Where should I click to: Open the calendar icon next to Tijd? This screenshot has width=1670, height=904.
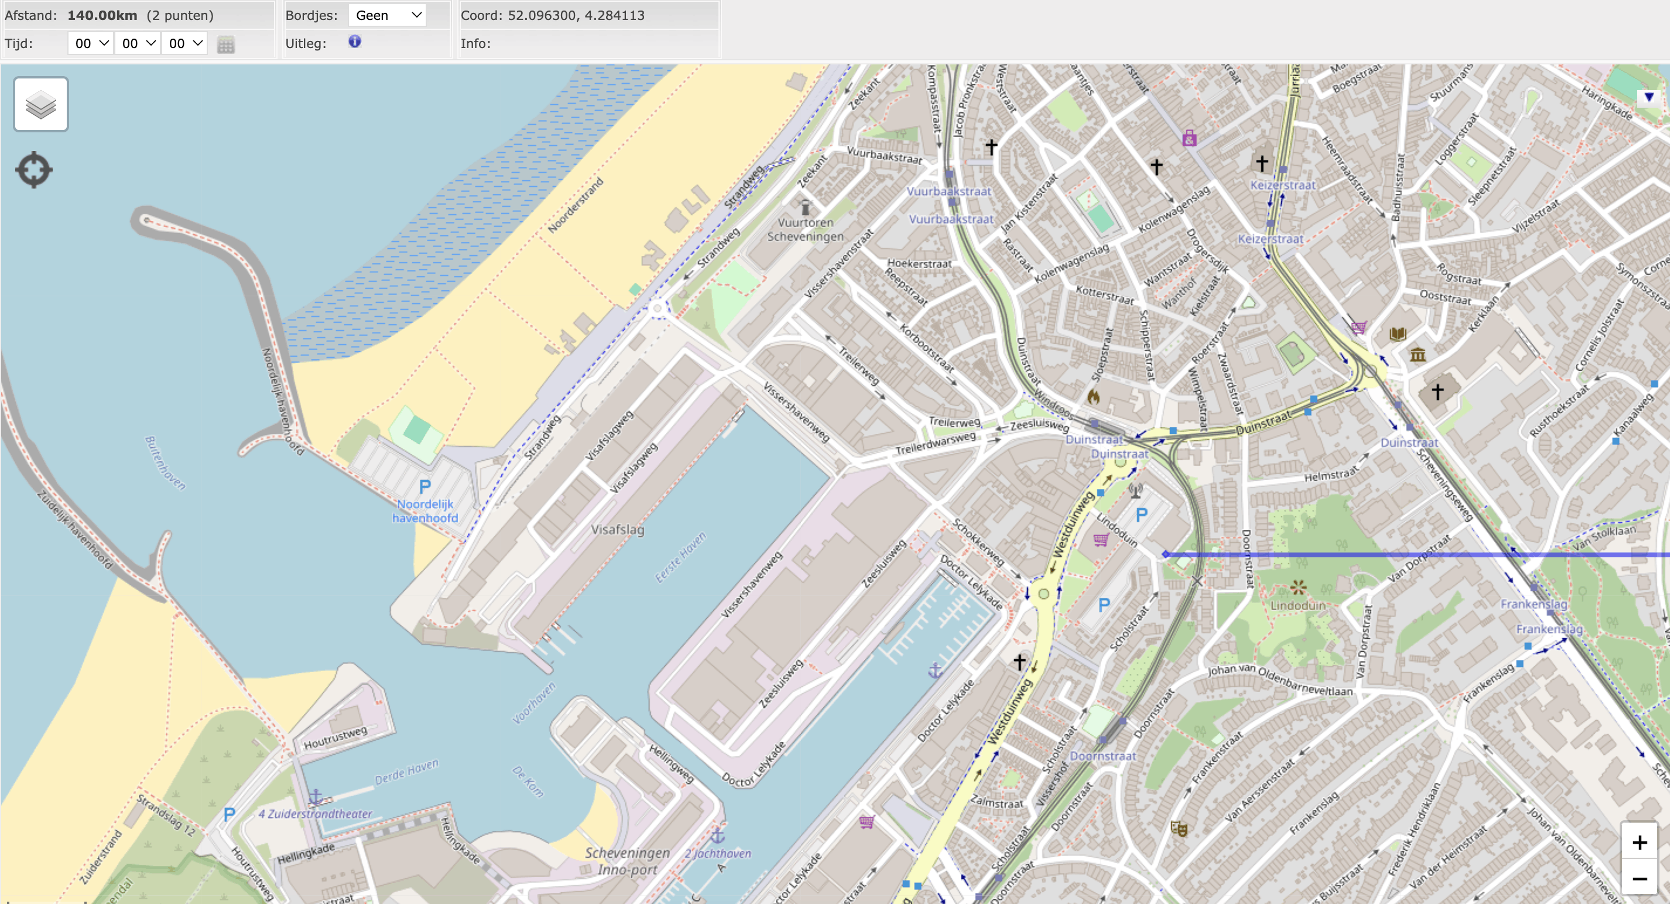(x=225, y=44)
